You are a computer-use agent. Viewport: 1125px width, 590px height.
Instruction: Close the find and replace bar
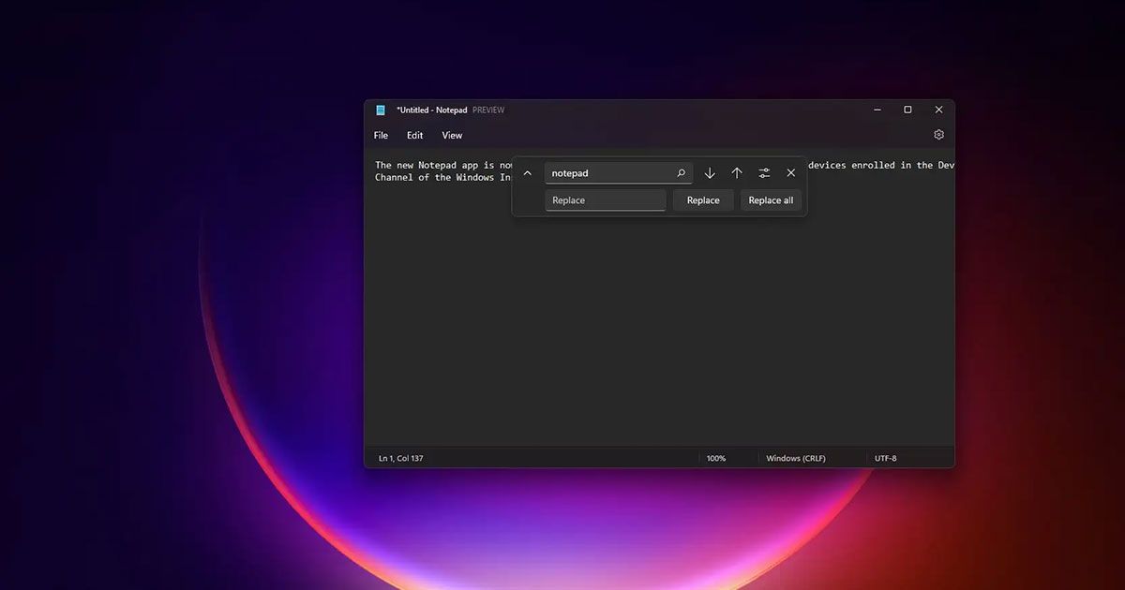point(790,172)
